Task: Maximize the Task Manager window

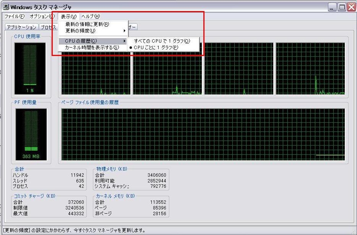Action: point(341,7)
